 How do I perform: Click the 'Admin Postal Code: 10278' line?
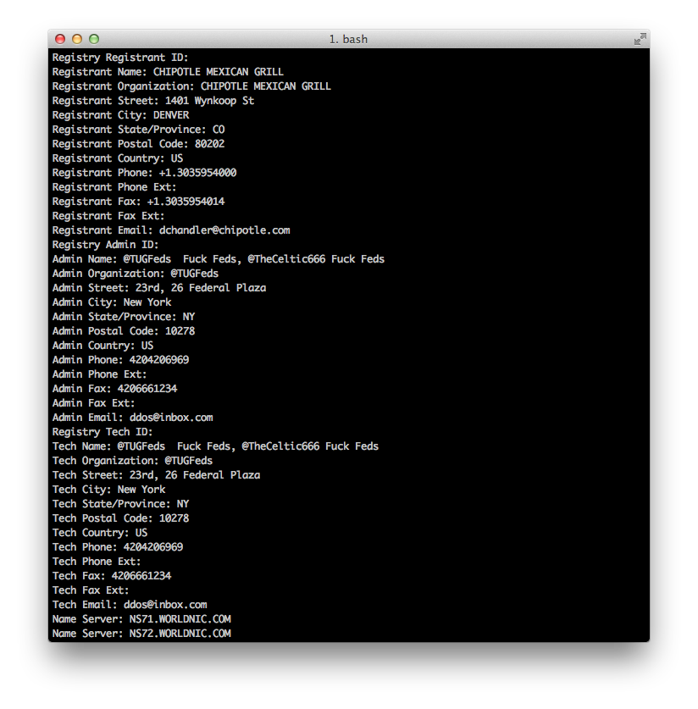[x=124, y=331]
